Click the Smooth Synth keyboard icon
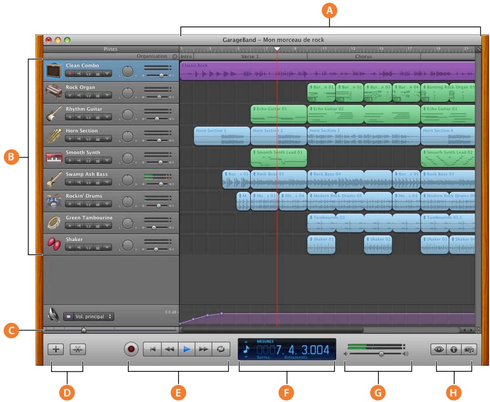490x402 pixels. pos(54,158)
